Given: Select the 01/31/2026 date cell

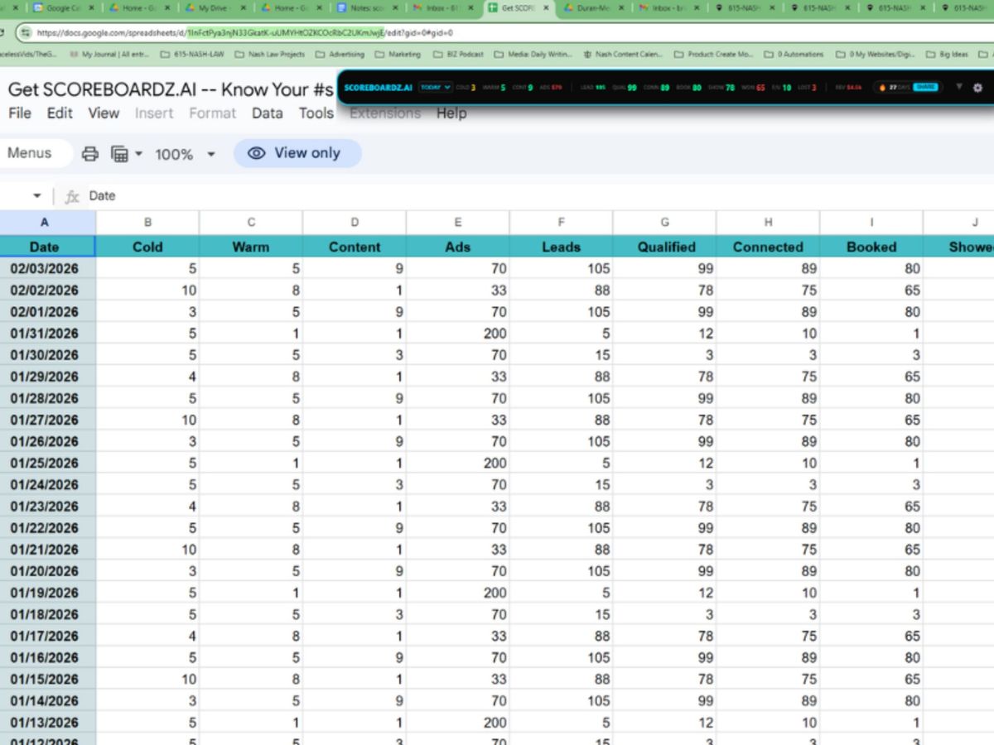Looking at the screenshot, I should pyautogui.click(x=47, y=334).
